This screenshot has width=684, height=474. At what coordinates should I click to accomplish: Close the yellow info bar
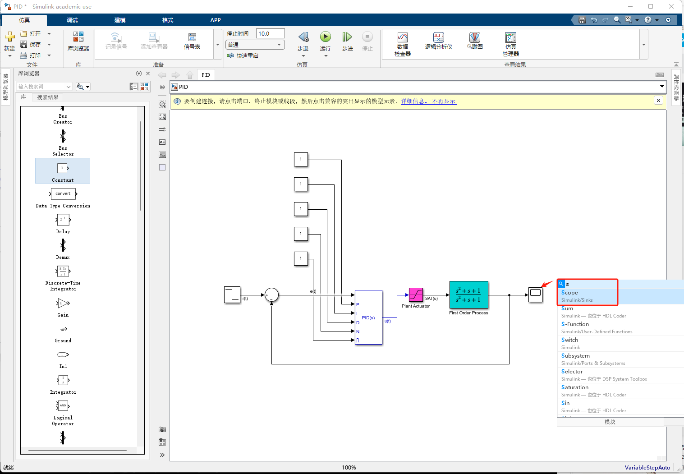tap(659, 101)
